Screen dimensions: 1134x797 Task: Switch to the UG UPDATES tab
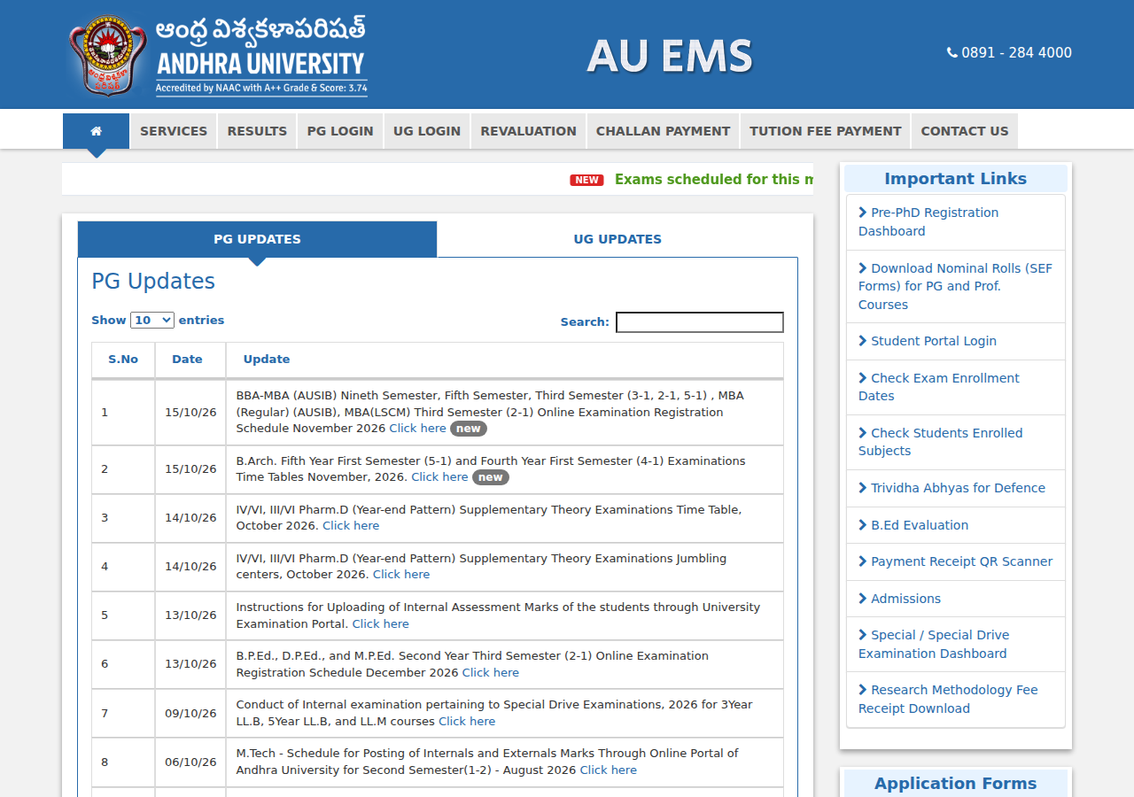[x=617, y=239]
